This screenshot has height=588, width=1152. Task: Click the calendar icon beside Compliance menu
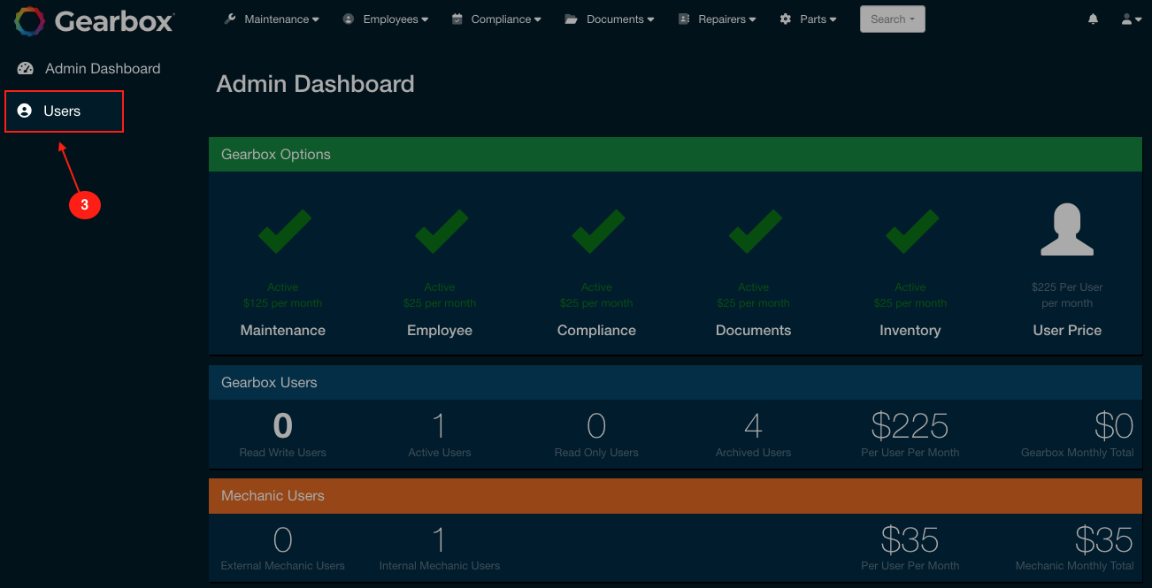tap(457, 19)
